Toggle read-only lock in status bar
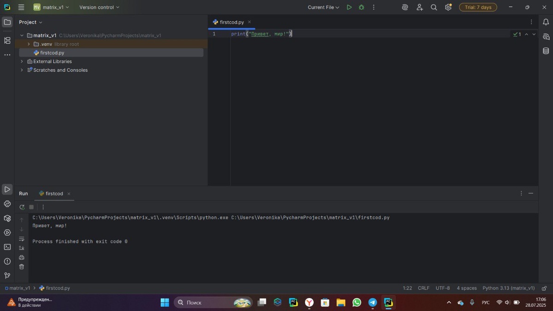 (544, 288)
